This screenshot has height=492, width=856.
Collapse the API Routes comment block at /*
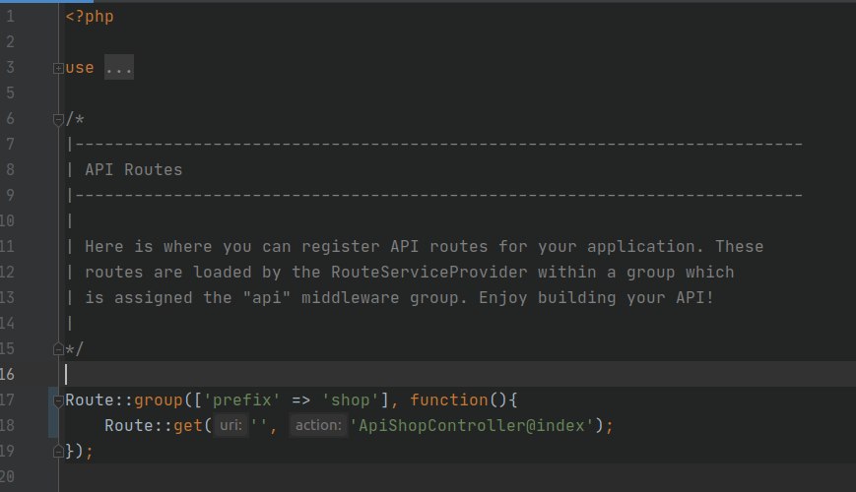(58, 119)
